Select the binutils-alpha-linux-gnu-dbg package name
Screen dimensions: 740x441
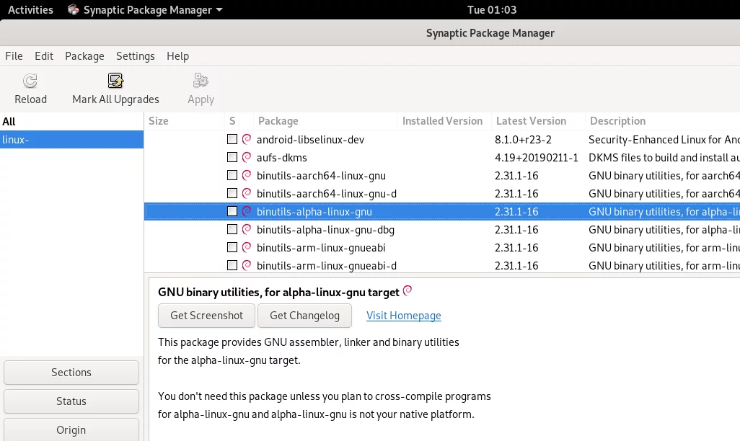(x=325, y=230)
